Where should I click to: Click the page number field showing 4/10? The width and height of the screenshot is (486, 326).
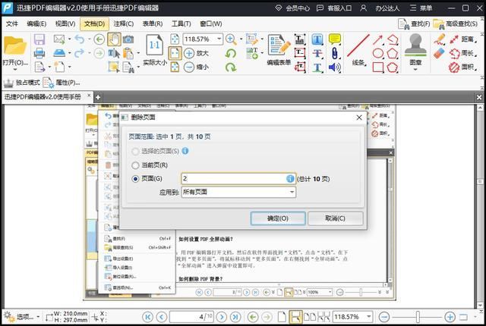pos(191,317)
